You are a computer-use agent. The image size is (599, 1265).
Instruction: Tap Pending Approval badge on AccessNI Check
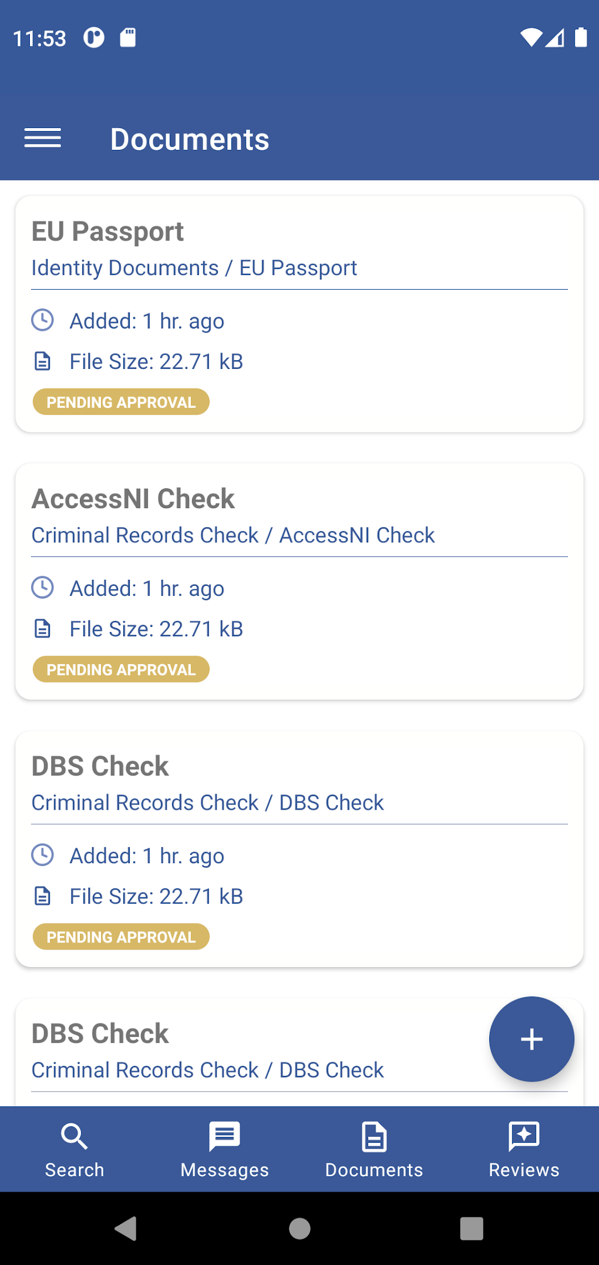(121, 669)
